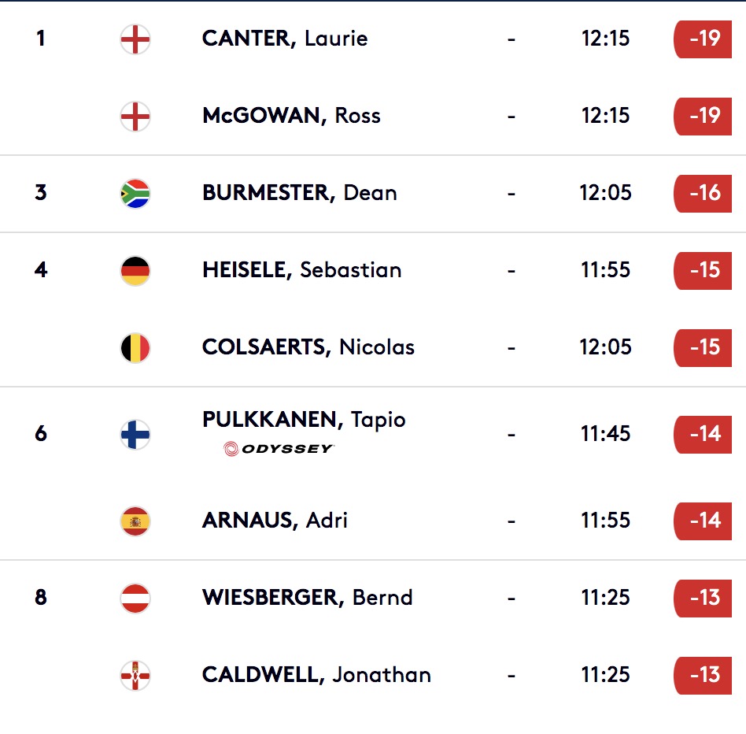The width and height of the screenshot is (746, 734).
Task: Open PULKKANEN, Tapio player details
Action: 304,420
